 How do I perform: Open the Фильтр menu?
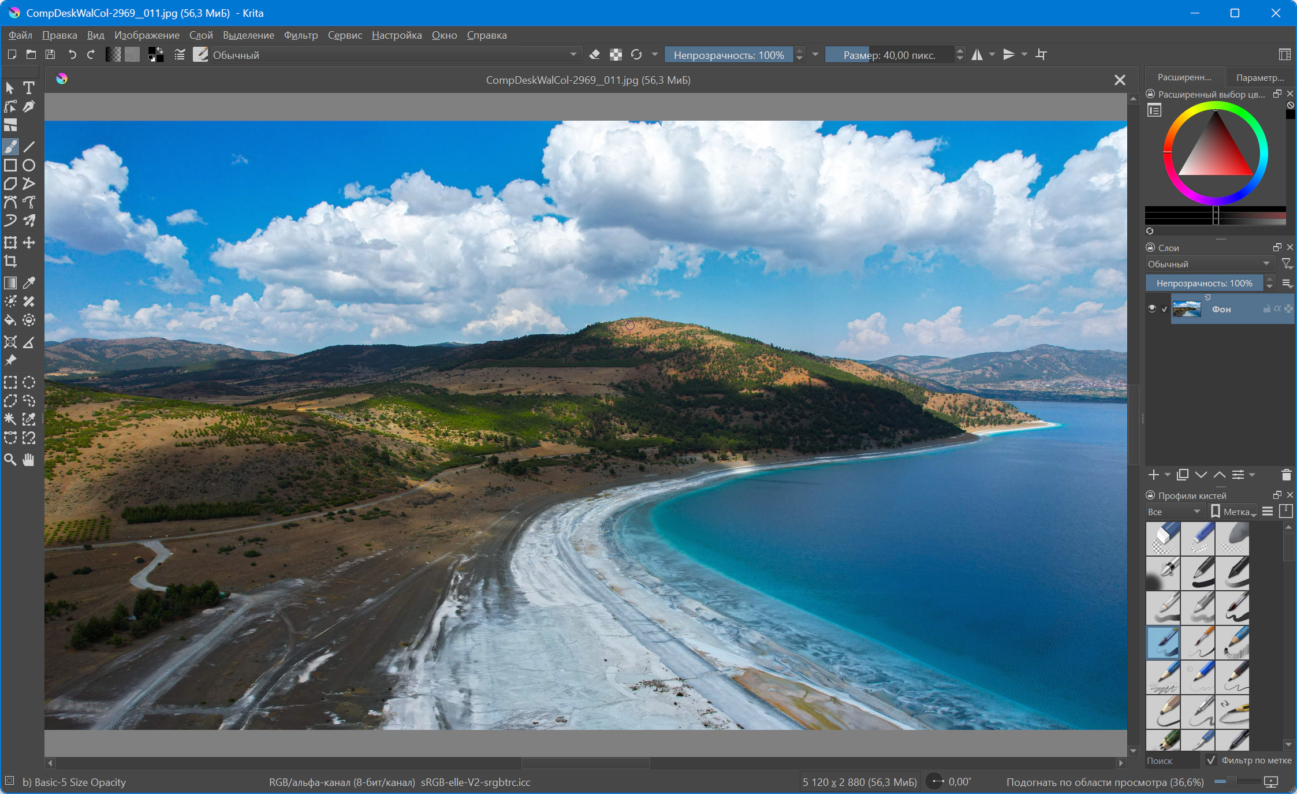301,35
